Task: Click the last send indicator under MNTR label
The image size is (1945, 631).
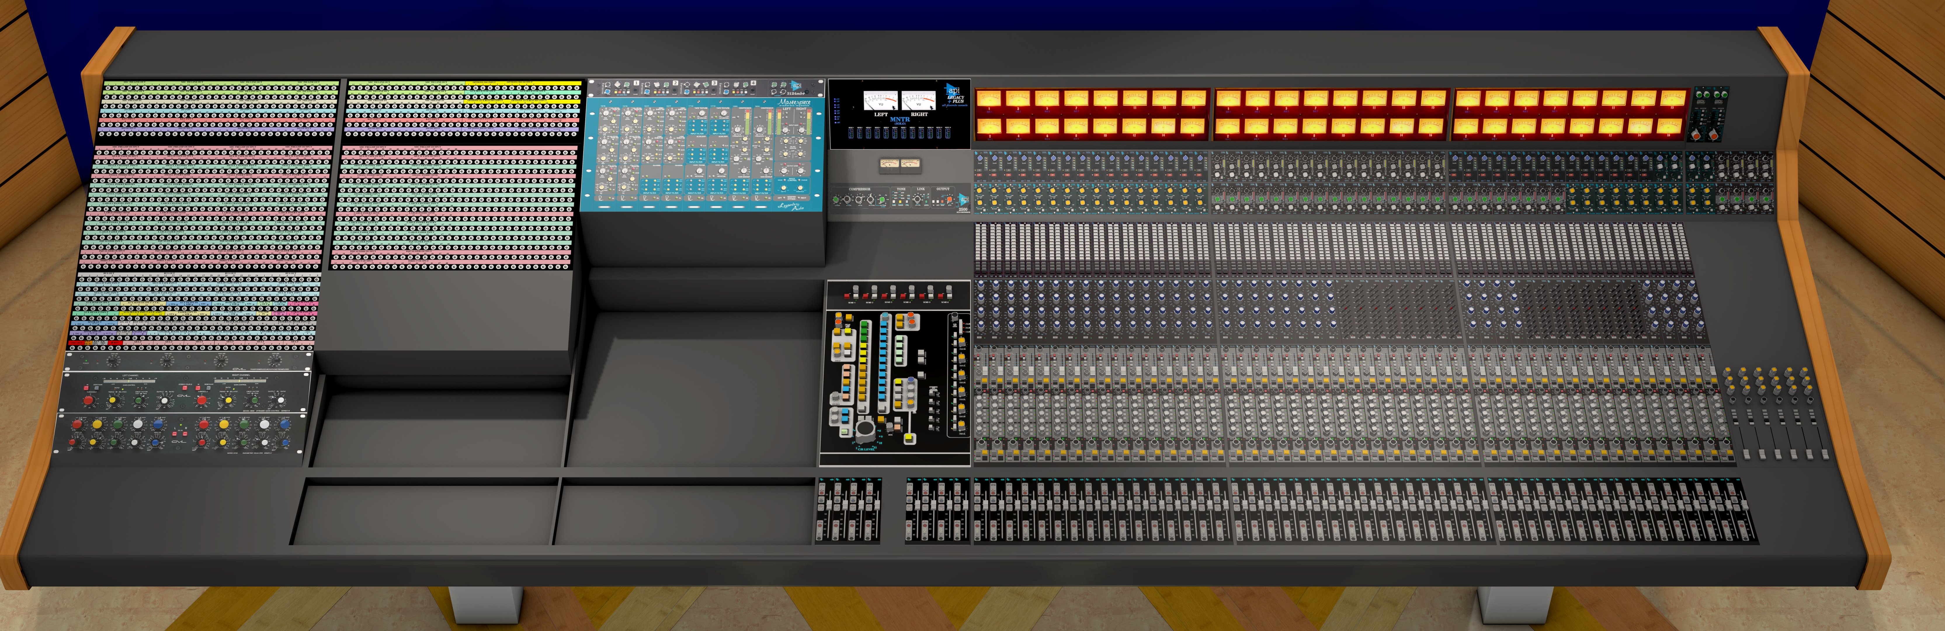Action: (x=948, y=134)
